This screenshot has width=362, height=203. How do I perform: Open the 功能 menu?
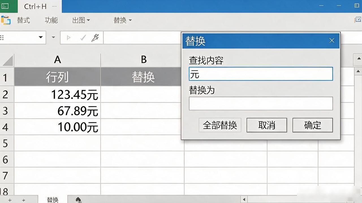point(51,20)
